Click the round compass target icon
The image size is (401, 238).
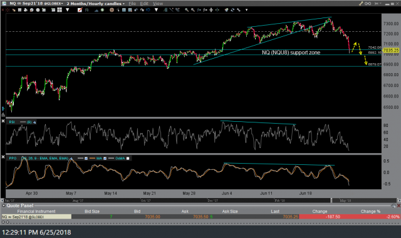click(x=112, y=10)
